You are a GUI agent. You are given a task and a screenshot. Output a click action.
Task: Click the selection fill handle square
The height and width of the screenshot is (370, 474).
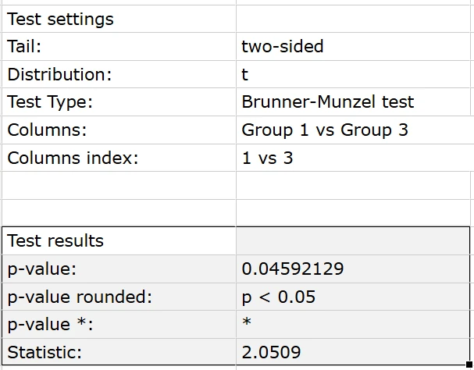[x=469, y=365]
